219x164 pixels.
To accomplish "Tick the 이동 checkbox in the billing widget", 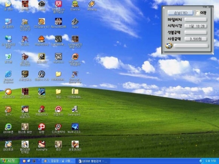I will pos(197,13).
